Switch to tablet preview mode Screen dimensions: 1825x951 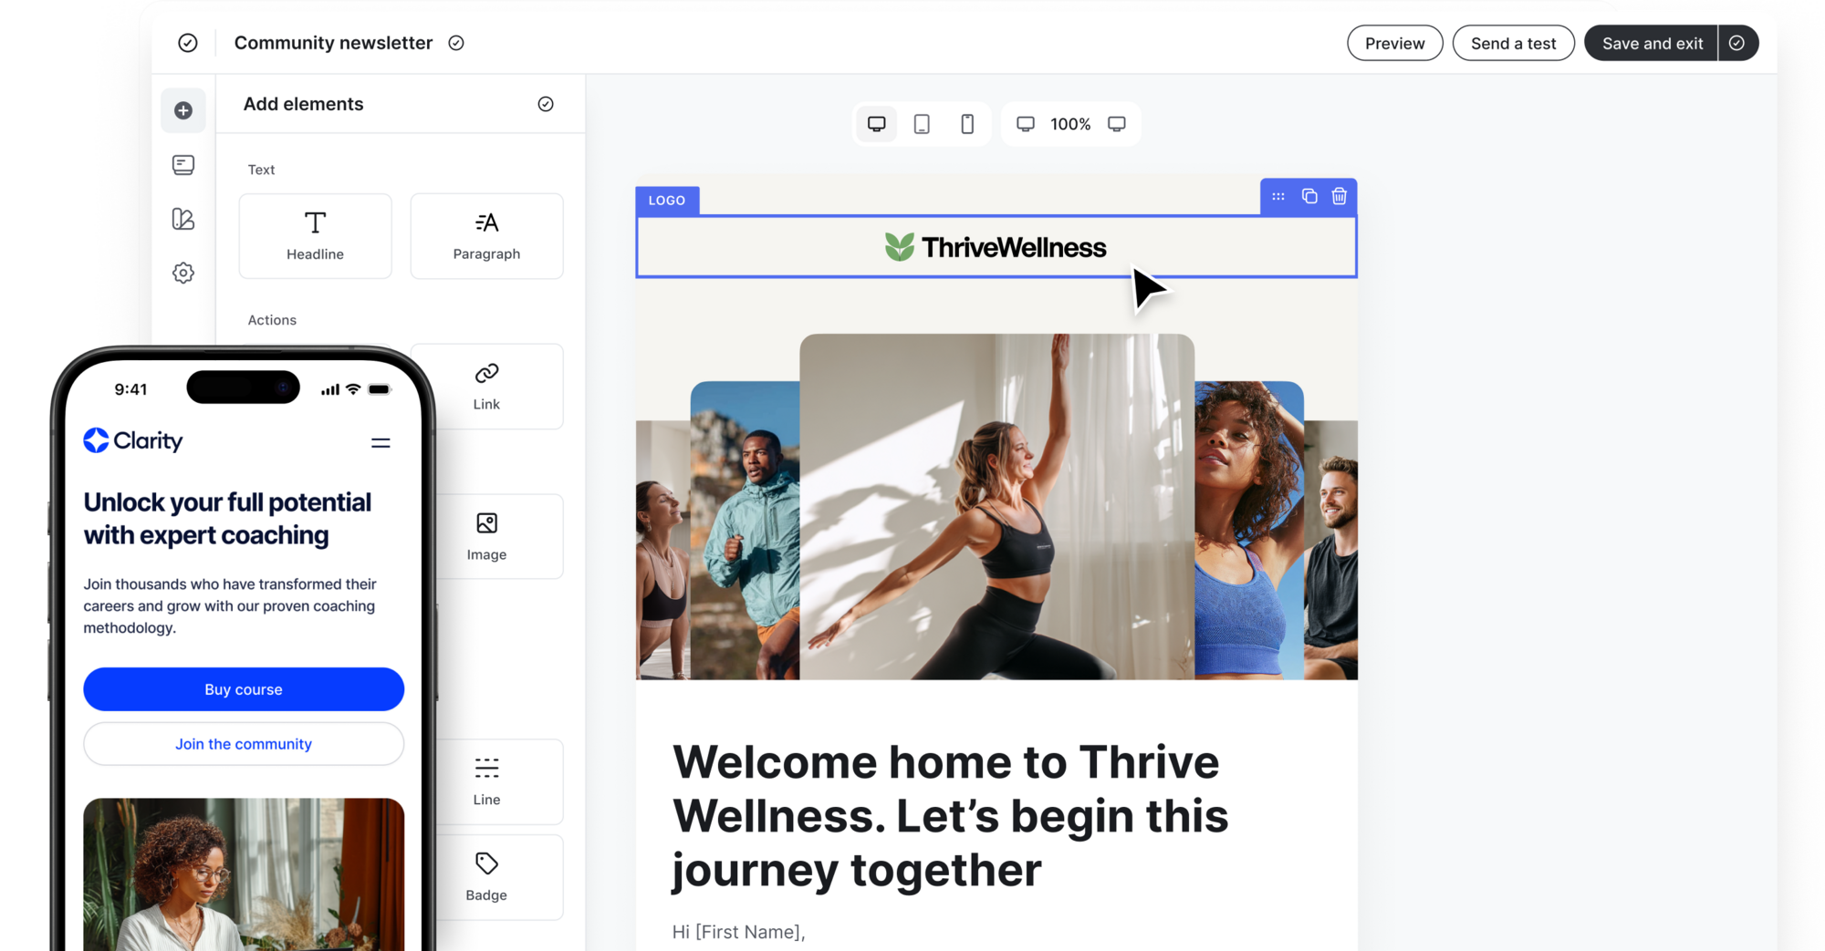tap(922, 124)
